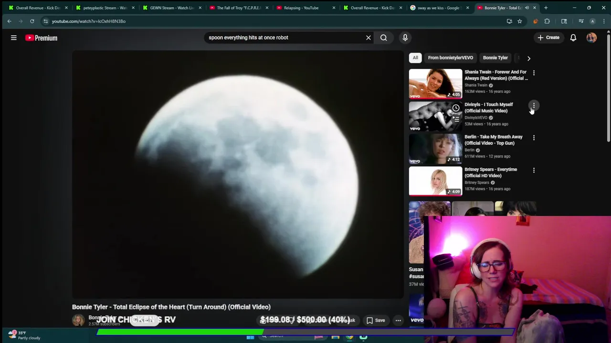Click the search input field
The width and height of the screenshot is (611, 343).
[x=284, y=38]
